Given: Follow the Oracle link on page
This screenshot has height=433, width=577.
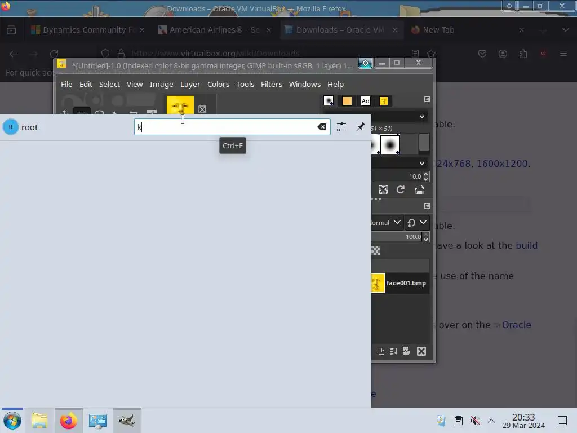Looking at the screenshot, I should click(516, 325).
